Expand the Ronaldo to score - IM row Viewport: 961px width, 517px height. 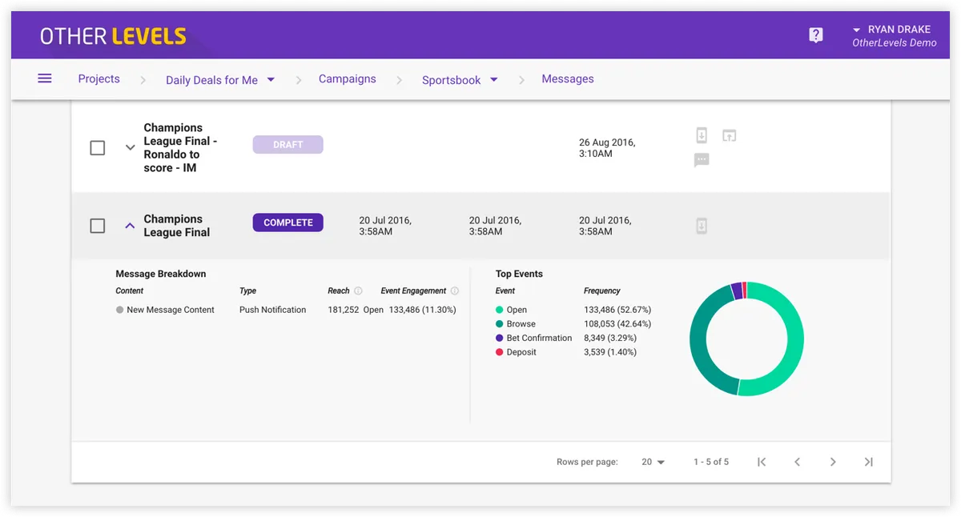pyautogui.click(x=130, y=147)
